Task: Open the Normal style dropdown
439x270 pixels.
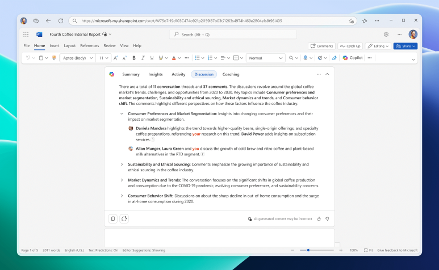Action: pos(266,58)
